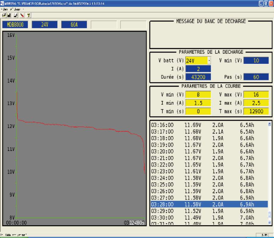This screenshot has height=238, width=274.
Task: Click the highlighted 03:28:00 row
Action: tap(209, 204)
